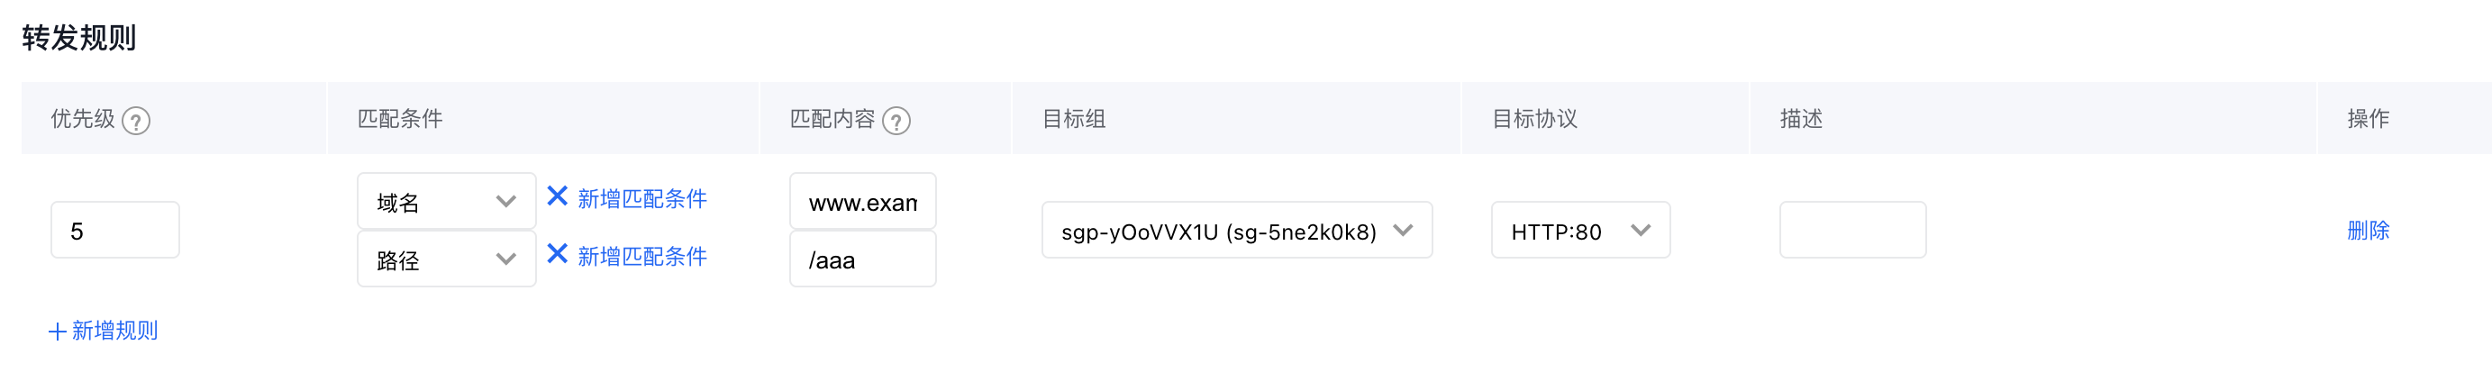The height and width of the screenshot is (382, 2492).
Task: Click the priority help question-mark icon
Action: pos(136,121)
